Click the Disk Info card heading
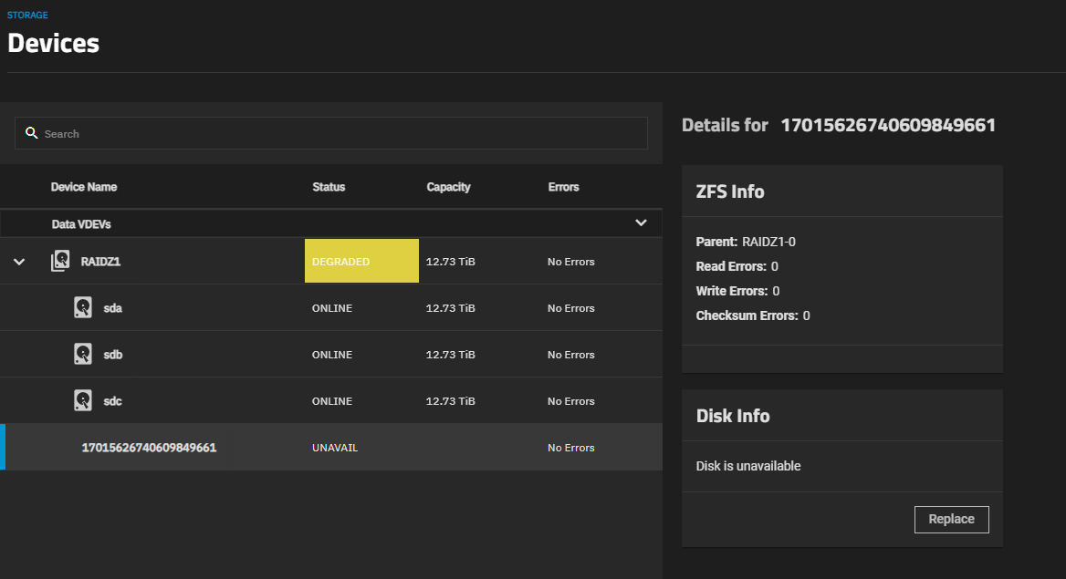 click(x=733, y=416)
